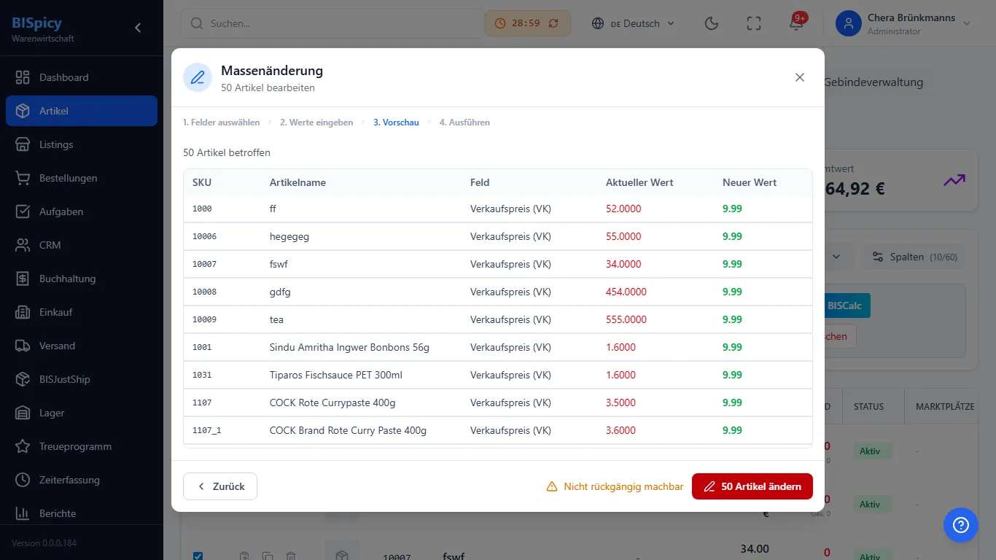This screenshot has height=560, width=996.
Task: Close the Massenänderung dialog
Action: [x=800, y=77]
